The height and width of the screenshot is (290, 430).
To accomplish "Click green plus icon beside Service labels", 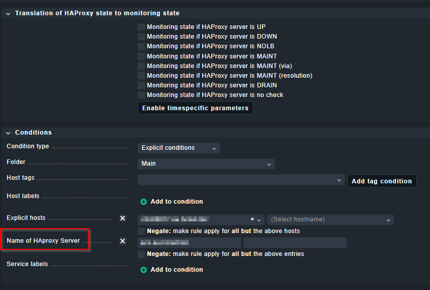I will click(x=144, y=270).
